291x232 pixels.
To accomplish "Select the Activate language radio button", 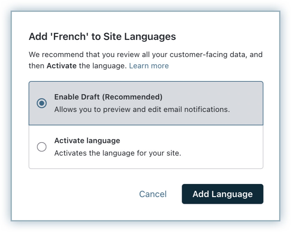I will click(x=42, y=147).
